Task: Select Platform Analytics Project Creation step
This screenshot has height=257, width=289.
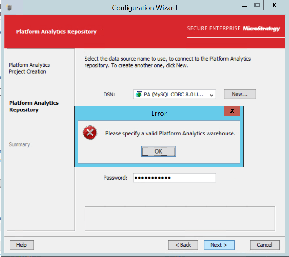Action: tap(29, 68)
